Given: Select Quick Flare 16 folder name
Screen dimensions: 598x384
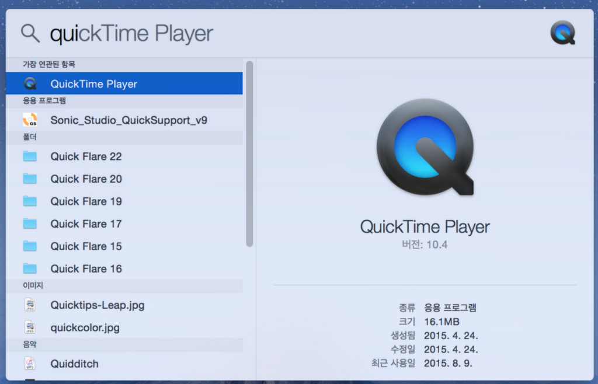Looking at the screenshot, I should coord(86,268).
